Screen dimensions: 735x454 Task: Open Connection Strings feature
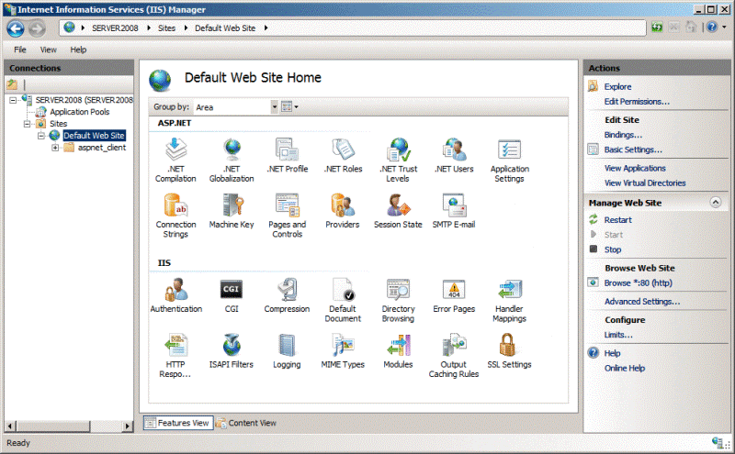click(x=175, y=216)
